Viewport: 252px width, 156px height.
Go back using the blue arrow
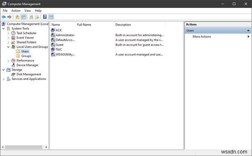point(3,17)
